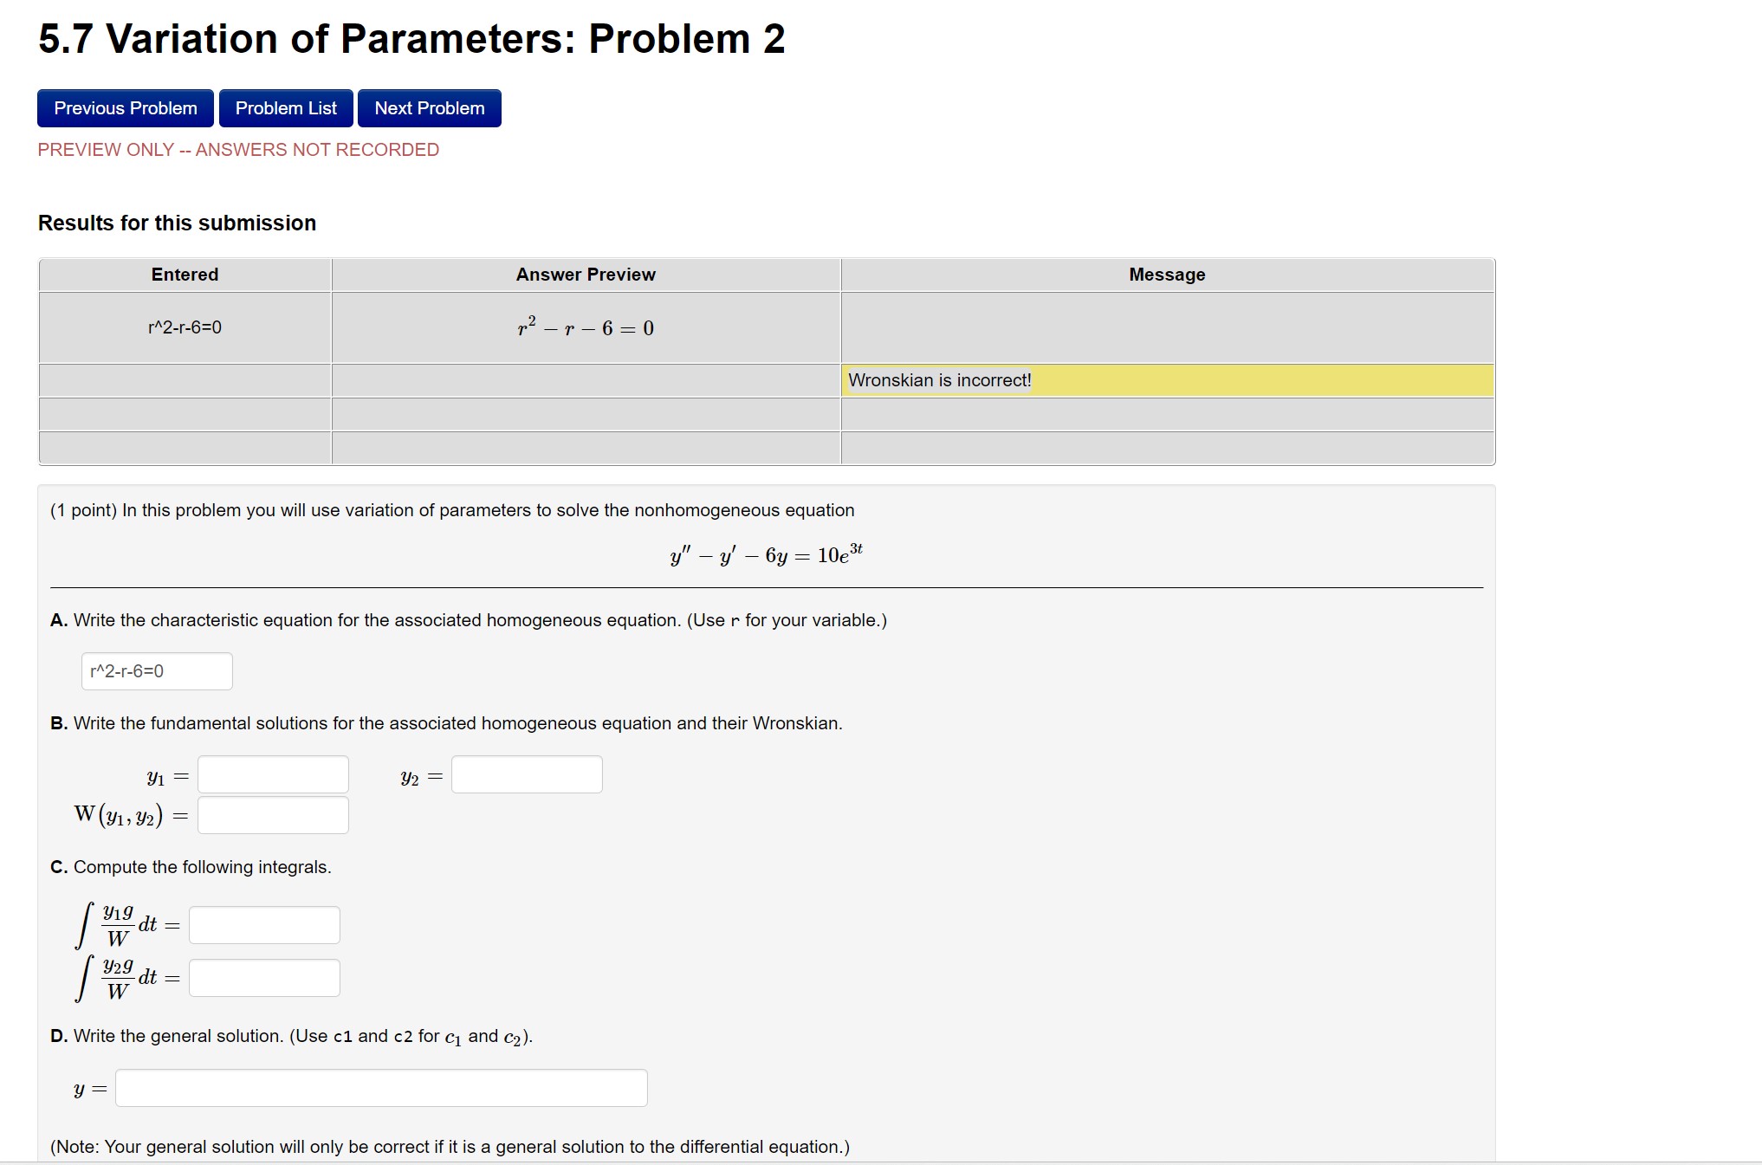Select the Results for this submission heading
Image resolution: width=1762 pixels, height=1165 pixels.
(x=177, y=223)
